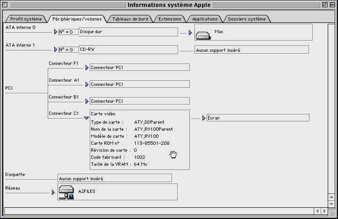Viewport: 338px width, 219px height.
Task: Click the Code fabricant value 1002
Action: 139,157
